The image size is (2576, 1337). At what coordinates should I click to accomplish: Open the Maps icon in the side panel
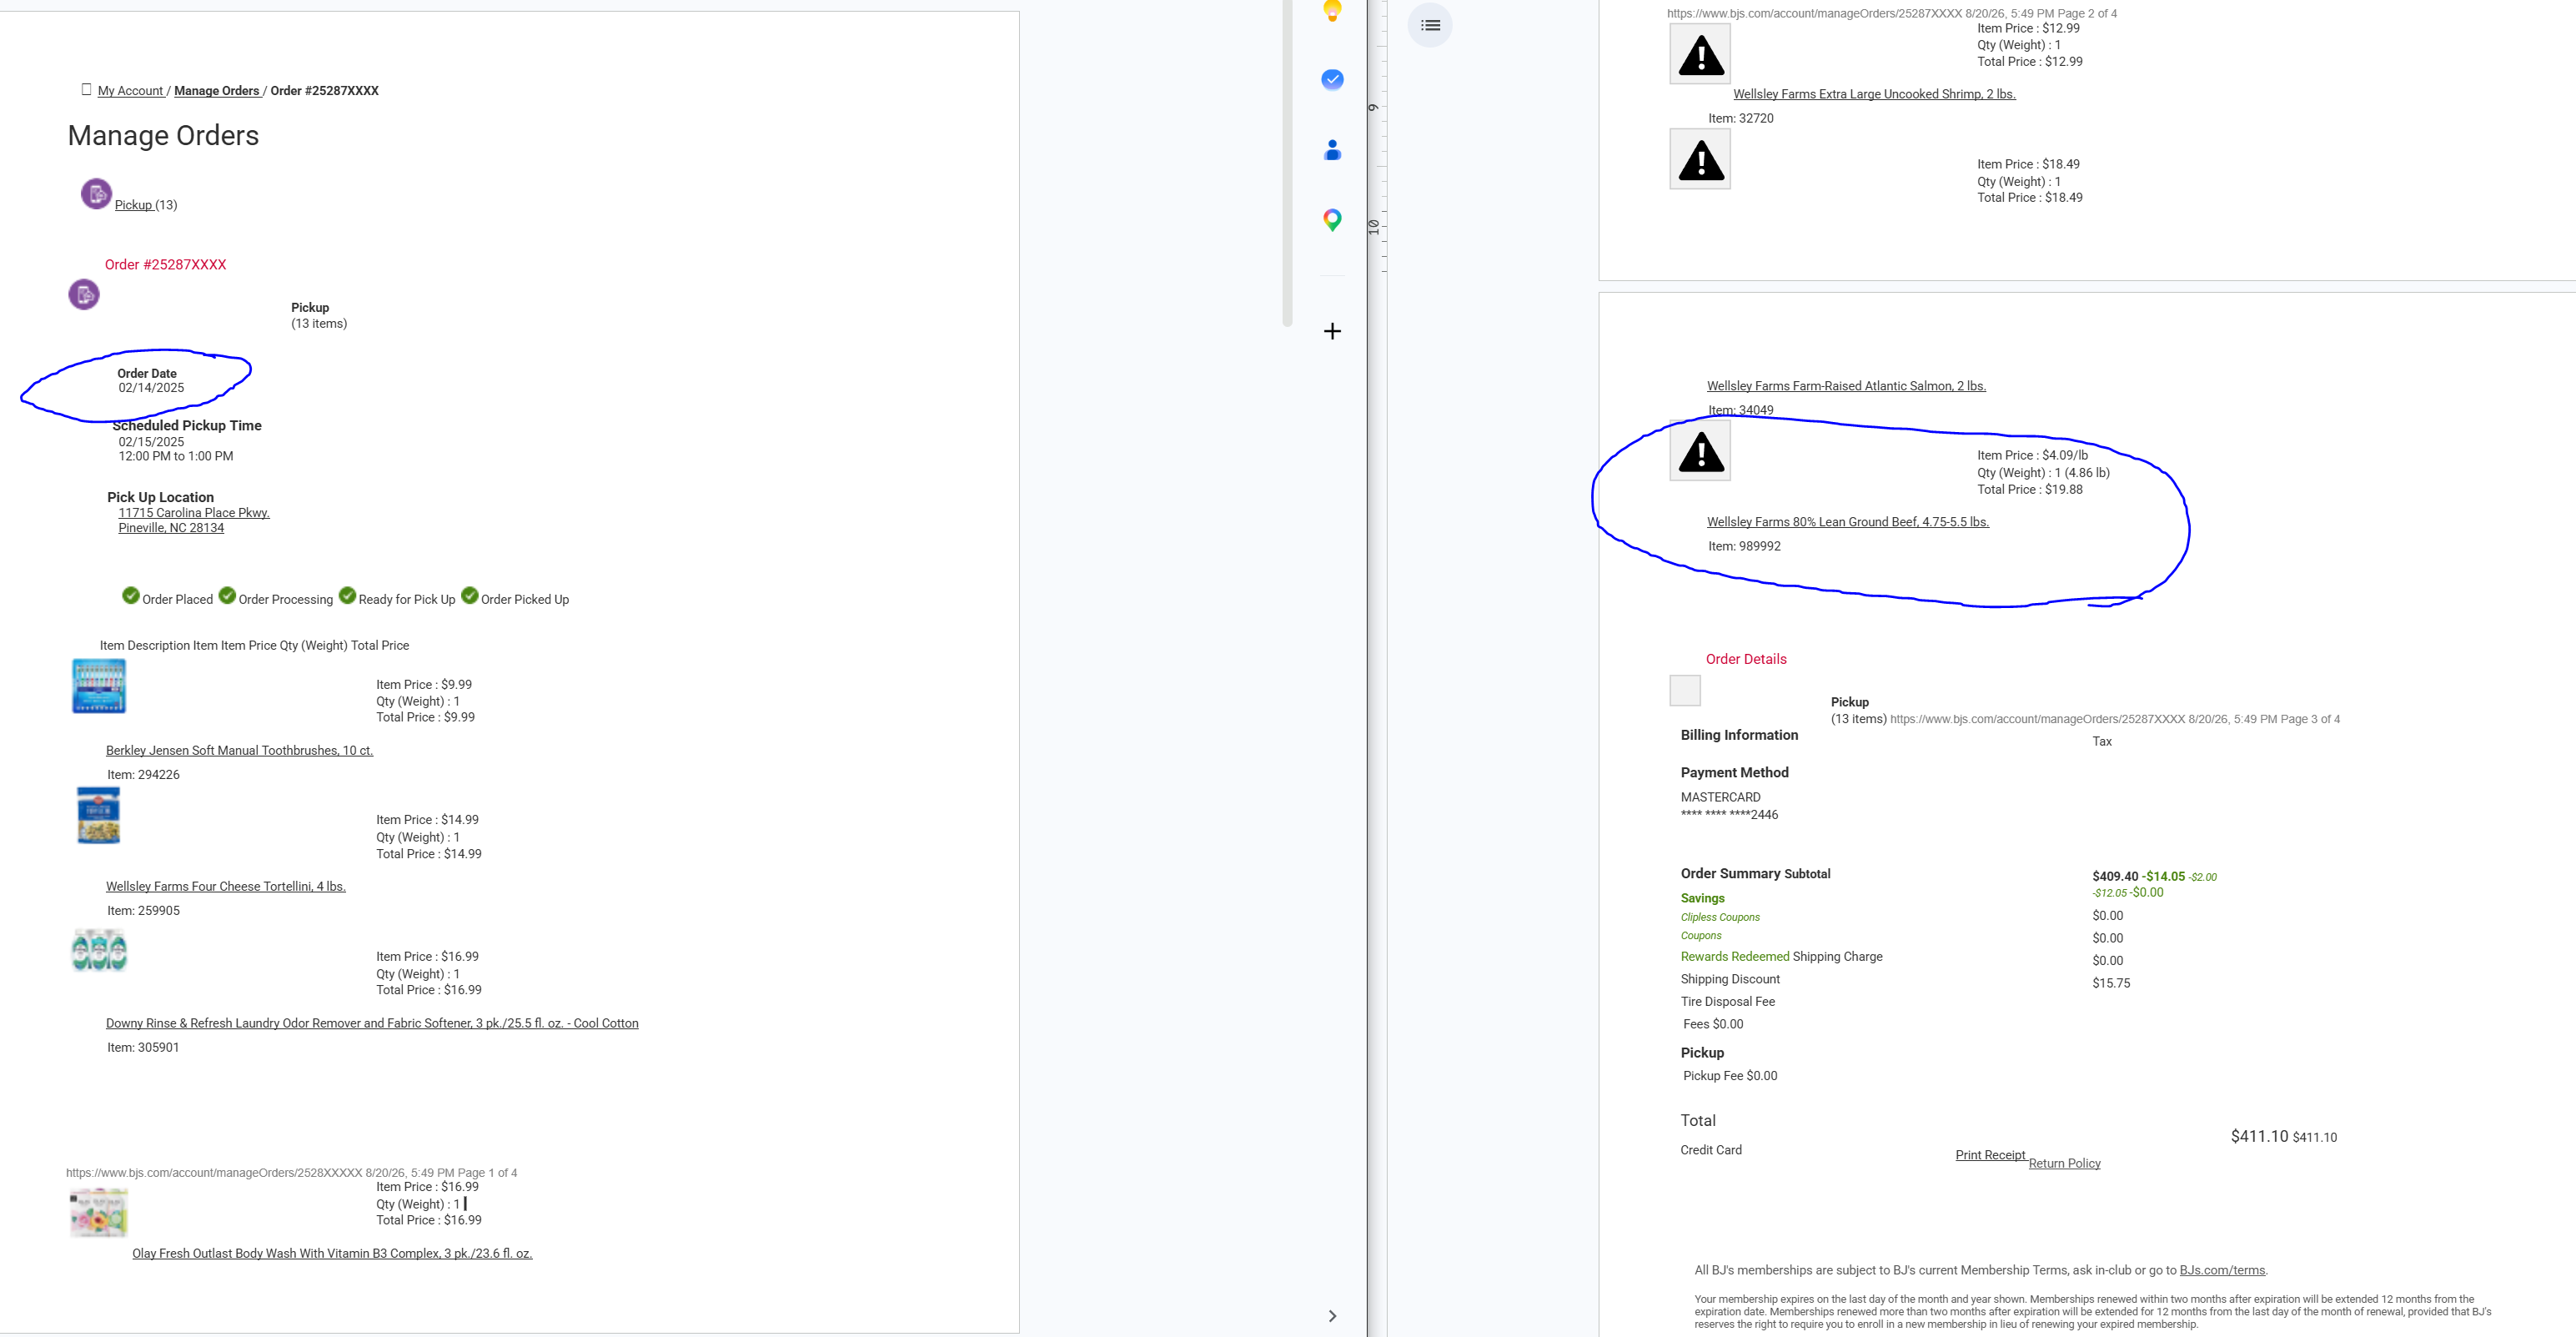point(1332,220)
